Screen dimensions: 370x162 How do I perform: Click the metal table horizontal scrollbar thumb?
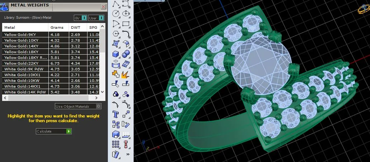(x=48, y=98)
